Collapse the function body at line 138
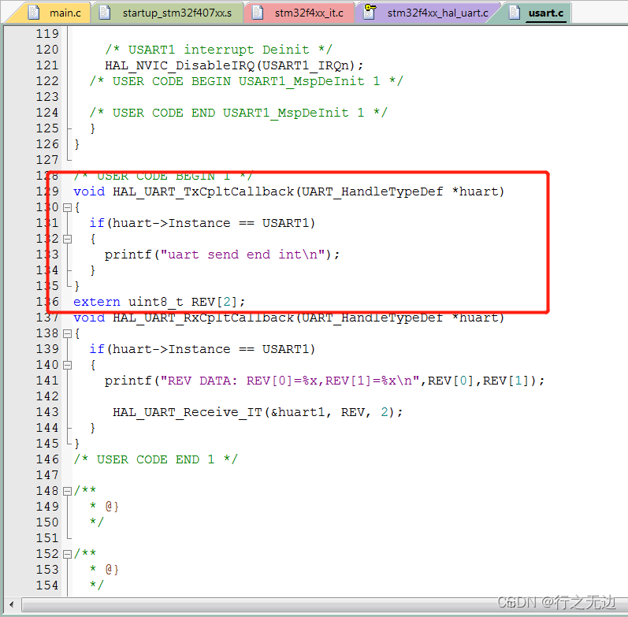Screen dimensions: 628x617 [67, 334]
